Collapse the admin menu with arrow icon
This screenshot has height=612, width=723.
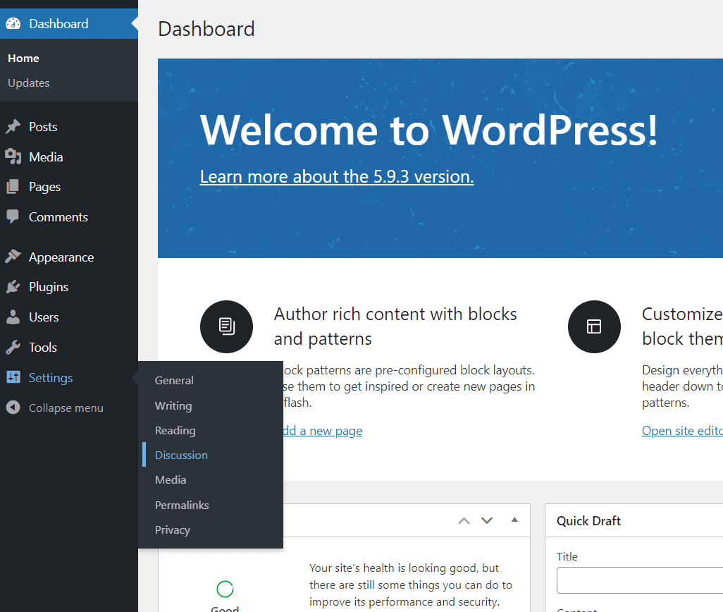click(x=13, y=408)
